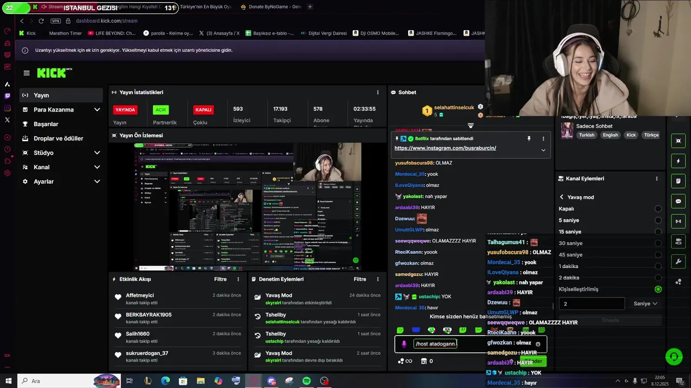
Task: Go back with browser back arrow
Action: tap(22, 20)
